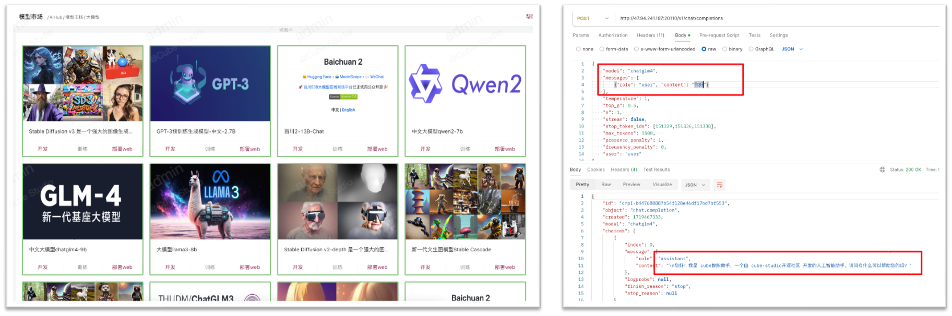Open the GLM-4 model thumbnail
The width and height of the screenshot is (952, 316).
tap(82, 202)
